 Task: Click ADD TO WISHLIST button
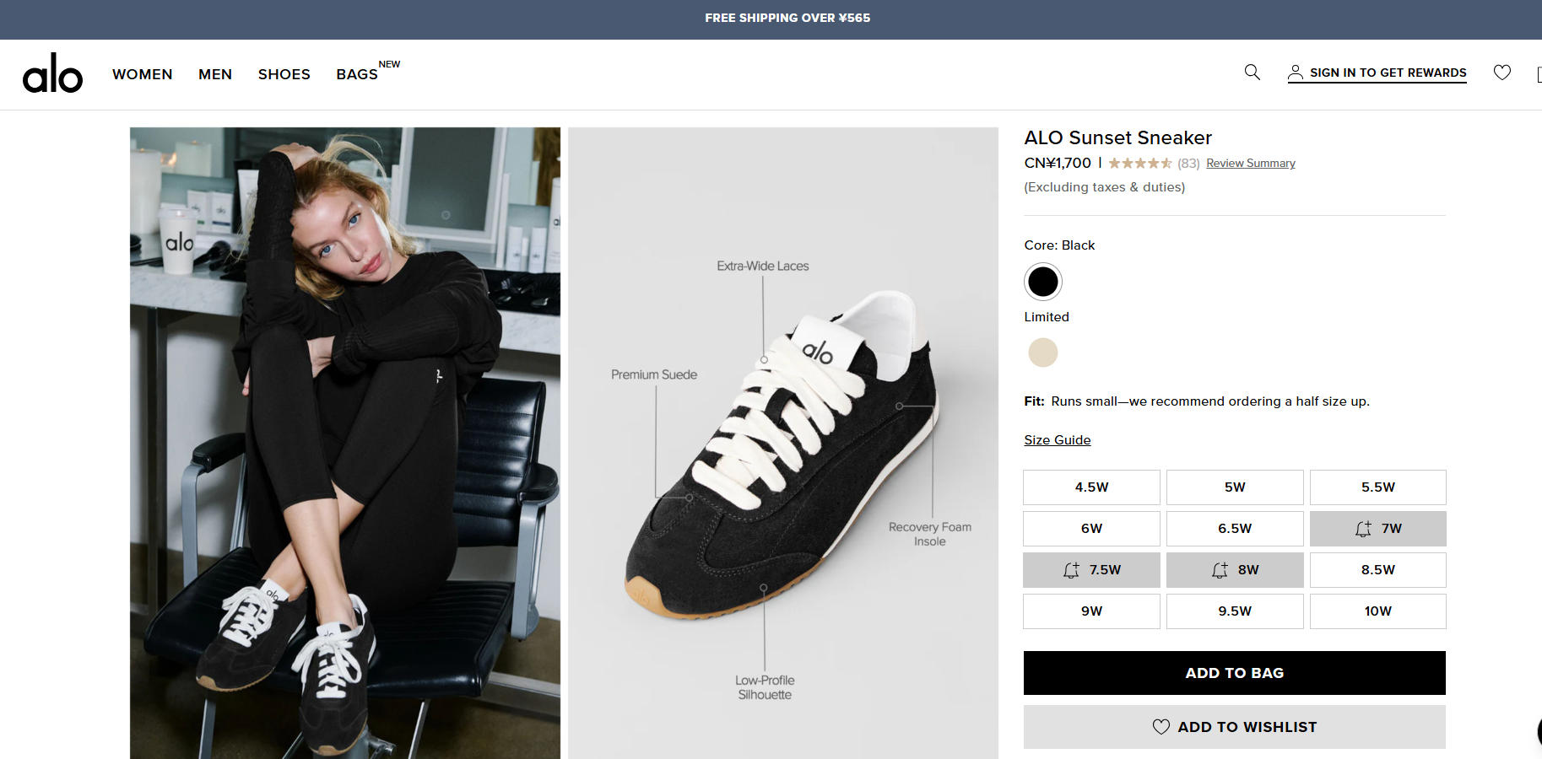[1234, 727]
